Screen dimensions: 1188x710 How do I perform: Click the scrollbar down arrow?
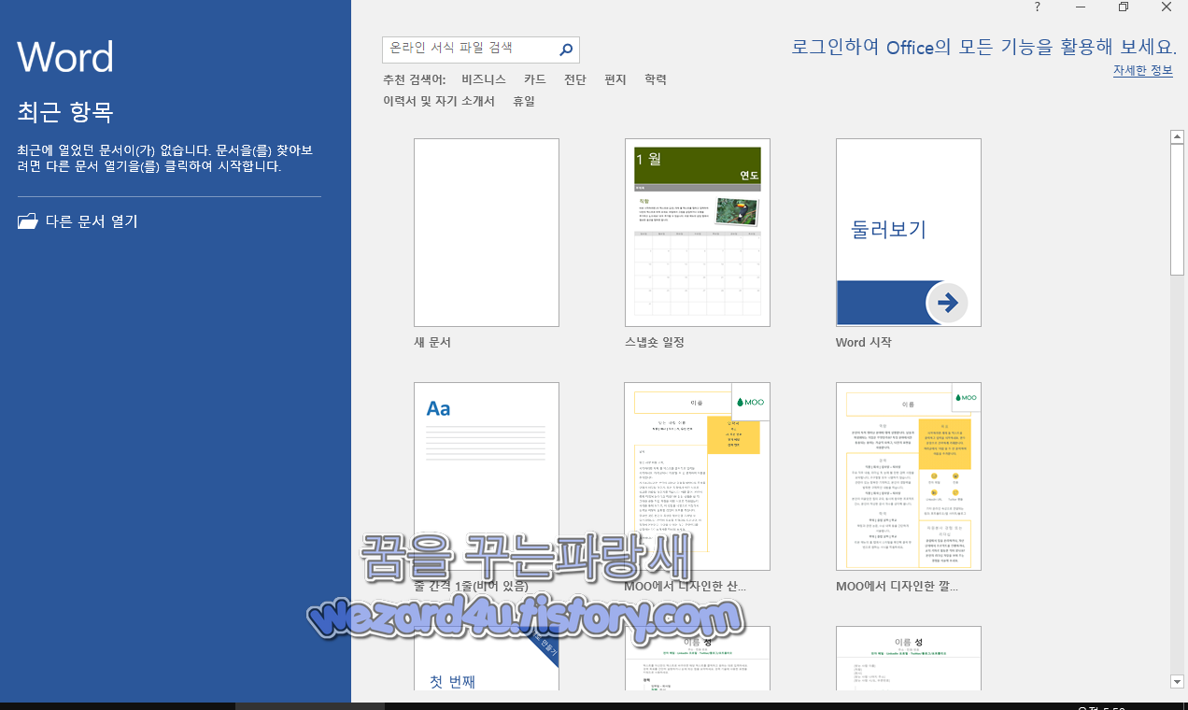click(1178, 683)
